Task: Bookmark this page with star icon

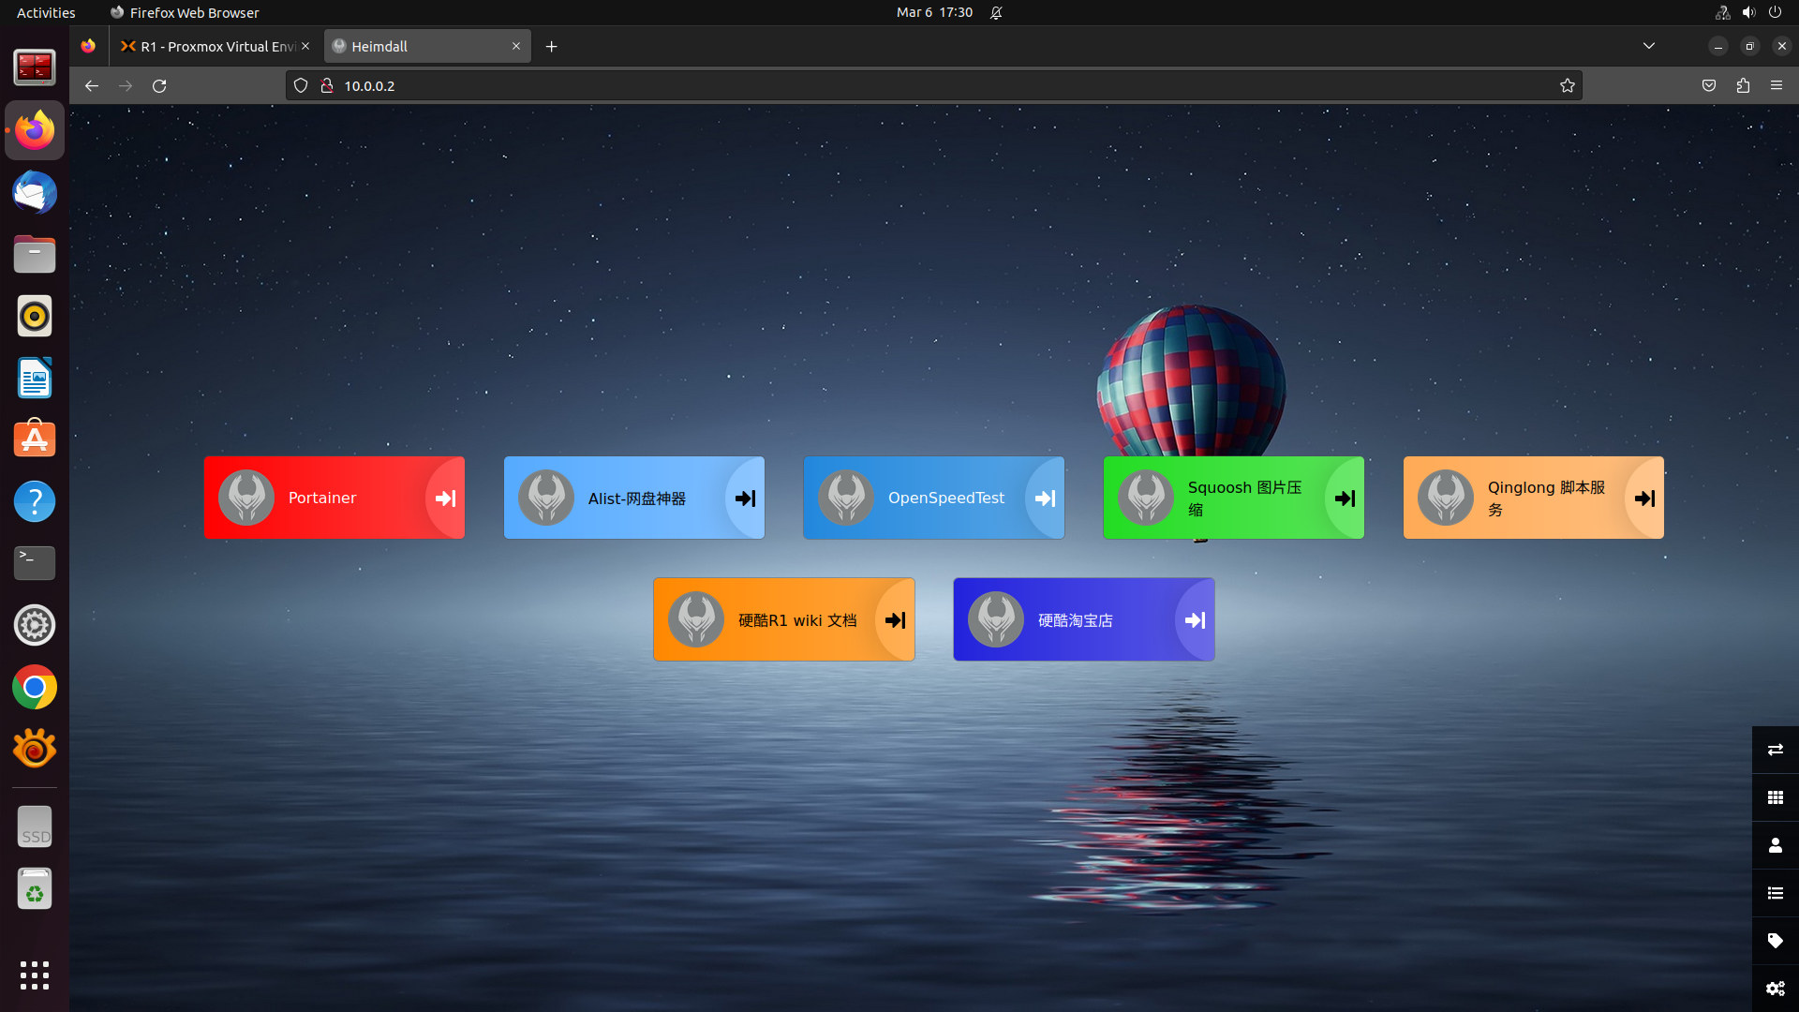Action: tap(1568, 85)
